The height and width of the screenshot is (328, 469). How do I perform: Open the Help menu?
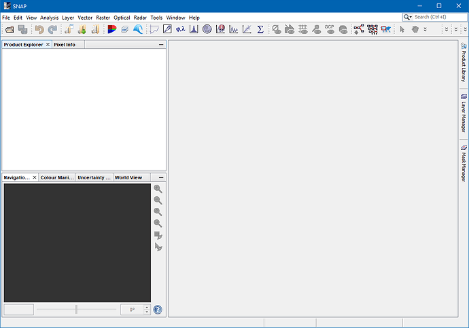coord(194,18)
